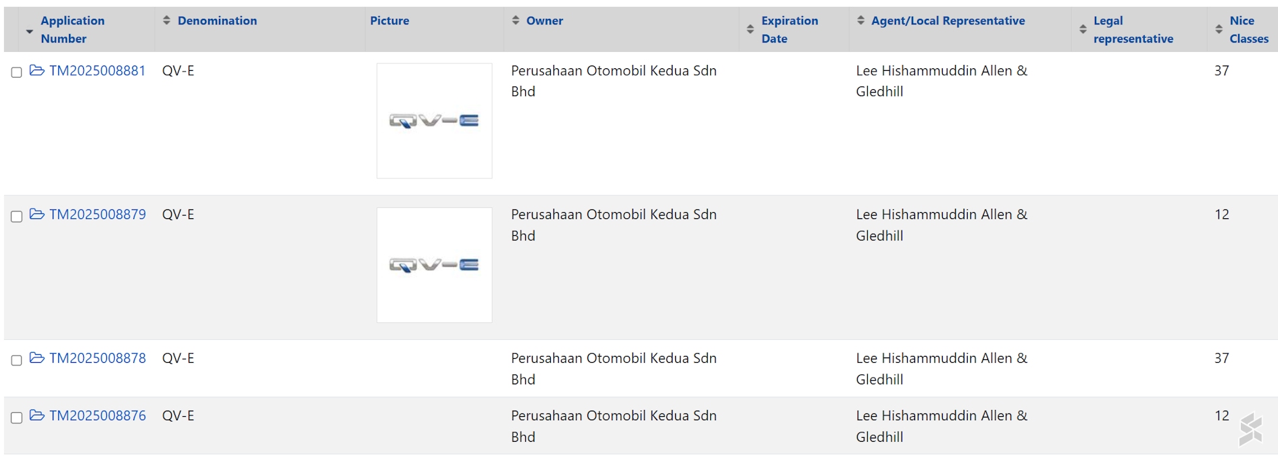Click folder icon beside TM2025008881
The width and height of the screenshot is (1278, 456).
pos(37,70)
